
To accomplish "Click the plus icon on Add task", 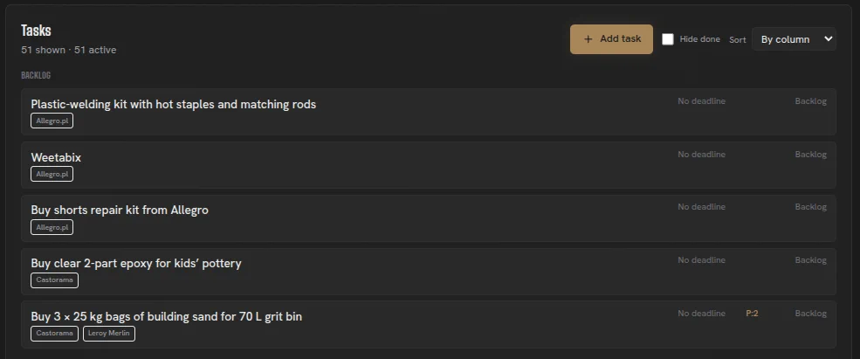I will tap(588, 39).
